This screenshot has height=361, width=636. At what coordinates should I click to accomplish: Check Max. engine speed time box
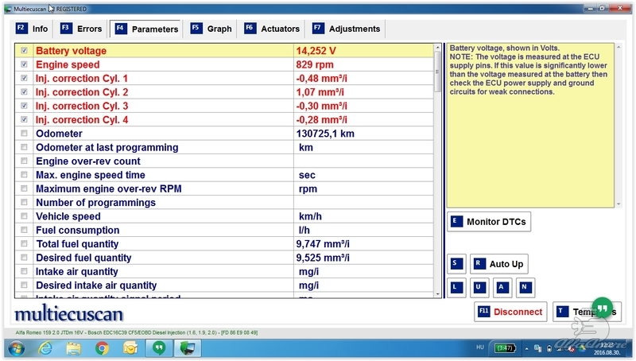click(x=24, y=175)
